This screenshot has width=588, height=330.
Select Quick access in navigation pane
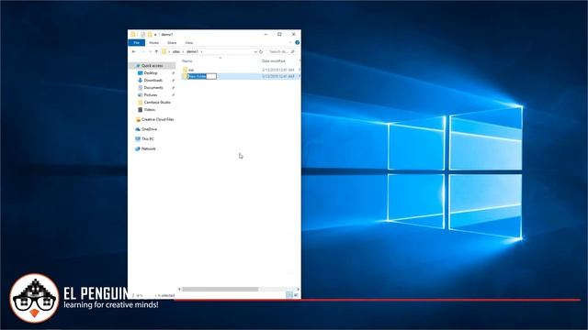(x=152, y=65)
